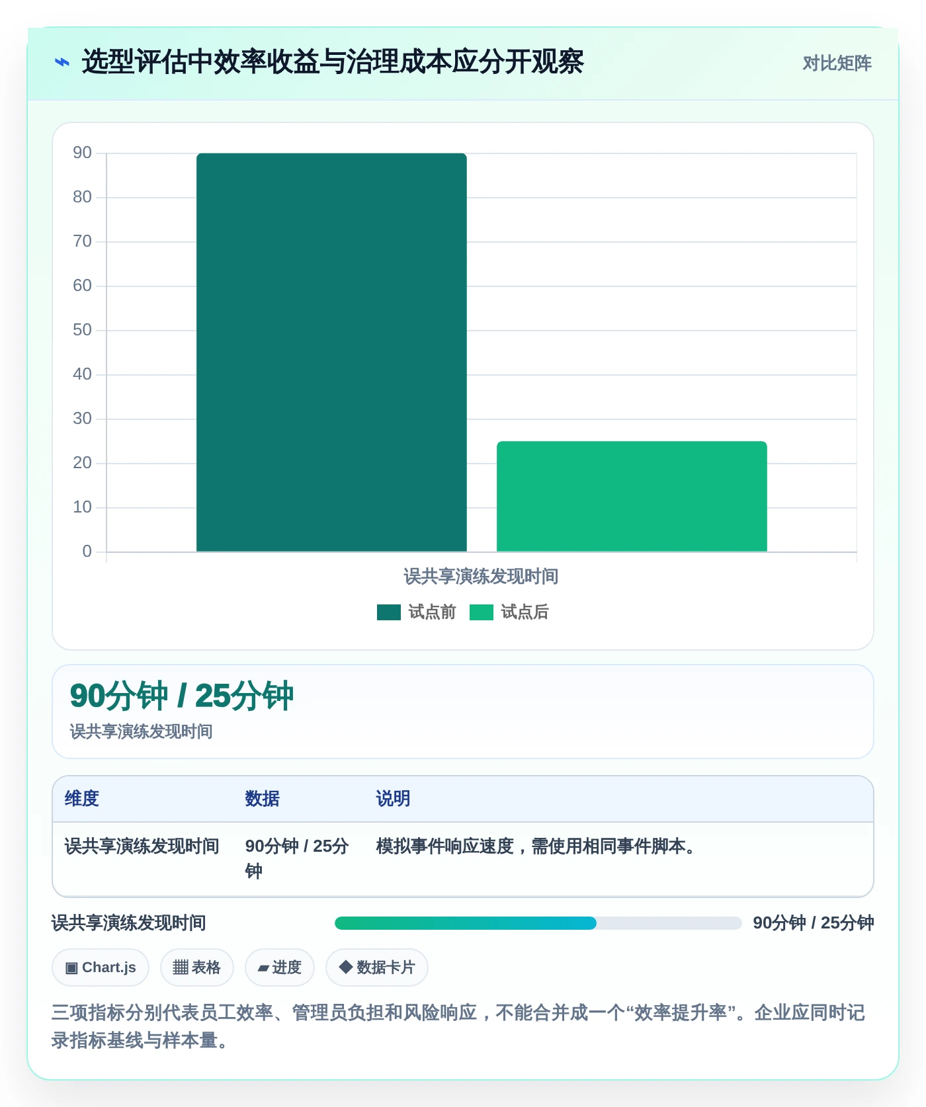Click the 数据 column header

point(262,798)
